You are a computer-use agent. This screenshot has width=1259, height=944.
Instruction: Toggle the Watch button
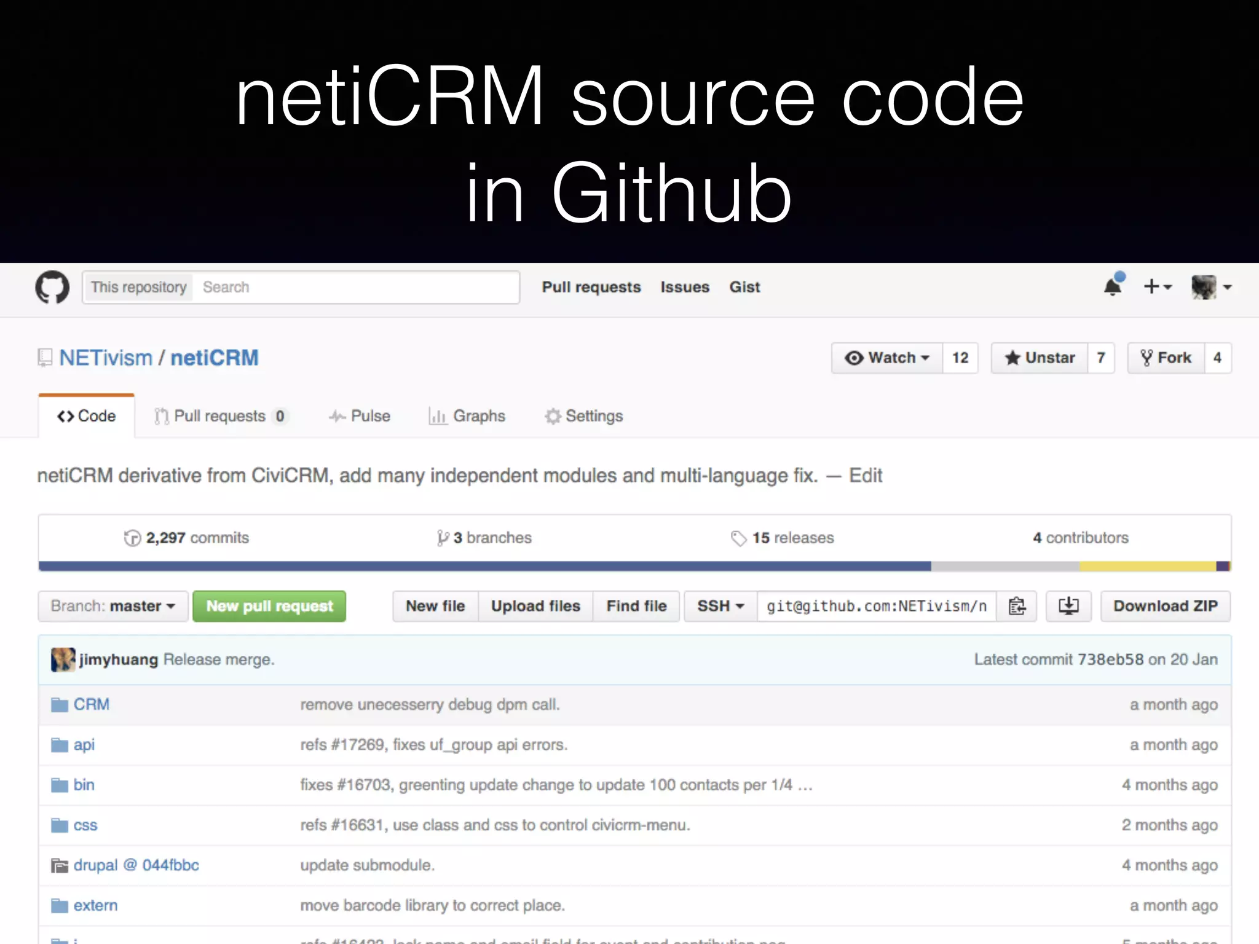click(x=887, y=358)
